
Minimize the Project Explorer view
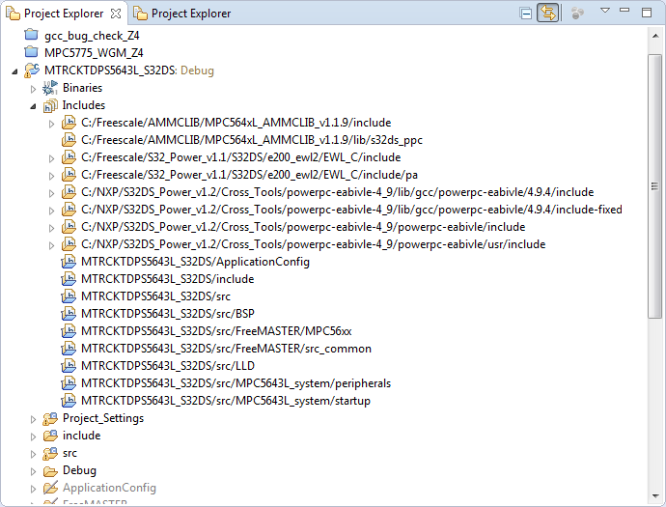click(624, 10)
